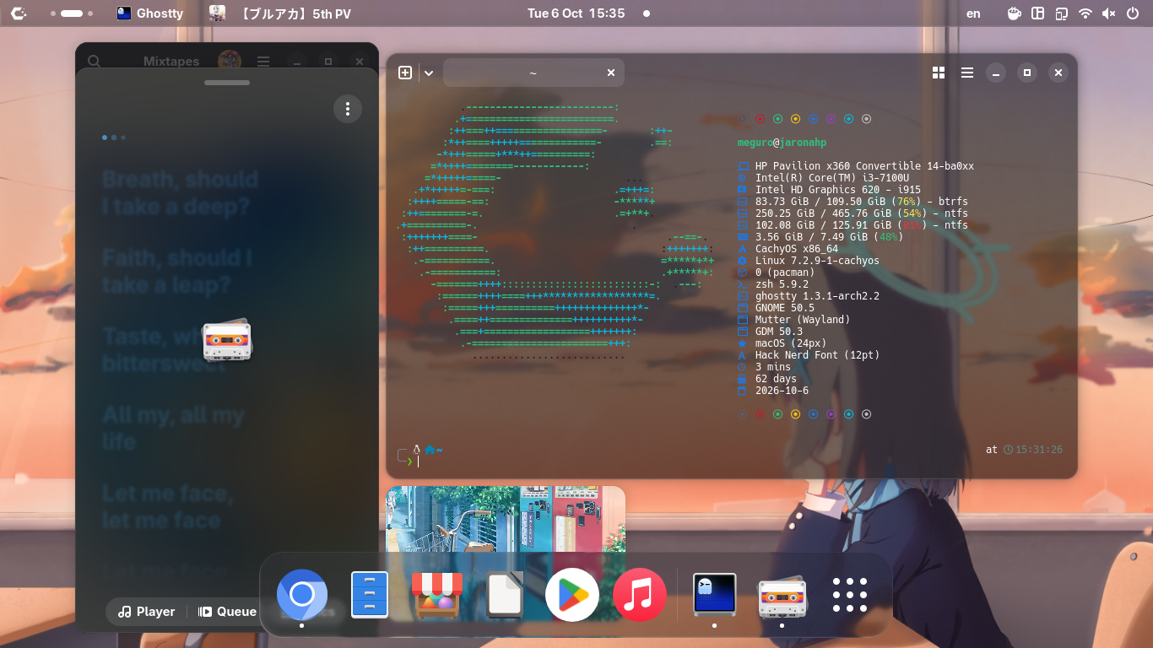Open the tiling layout indicator in top bar
Screen dimensions: 1153x648
[x=1038, y=13]
